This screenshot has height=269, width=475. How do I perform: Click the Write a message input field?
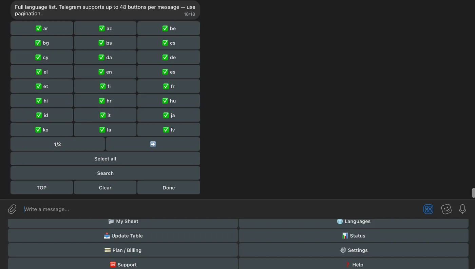click(x=136, y=209)
